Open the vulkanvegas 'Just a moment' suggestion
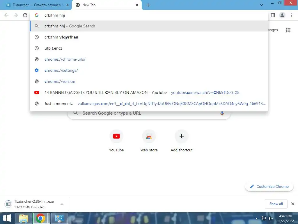 [x=149, y=104]
